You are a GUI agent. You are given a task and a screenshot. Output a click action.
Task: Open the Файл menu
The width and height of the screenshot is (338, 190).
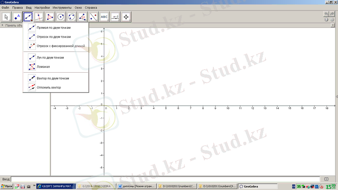click(x=5, y=8)
